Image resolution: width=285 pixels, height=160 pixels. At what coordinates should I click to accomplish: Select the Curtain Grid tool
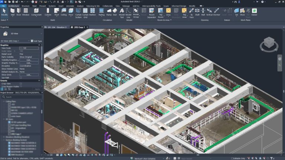(85, 12)
